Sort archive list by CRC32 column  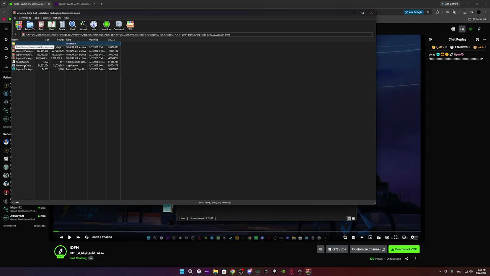coord(114,40)
